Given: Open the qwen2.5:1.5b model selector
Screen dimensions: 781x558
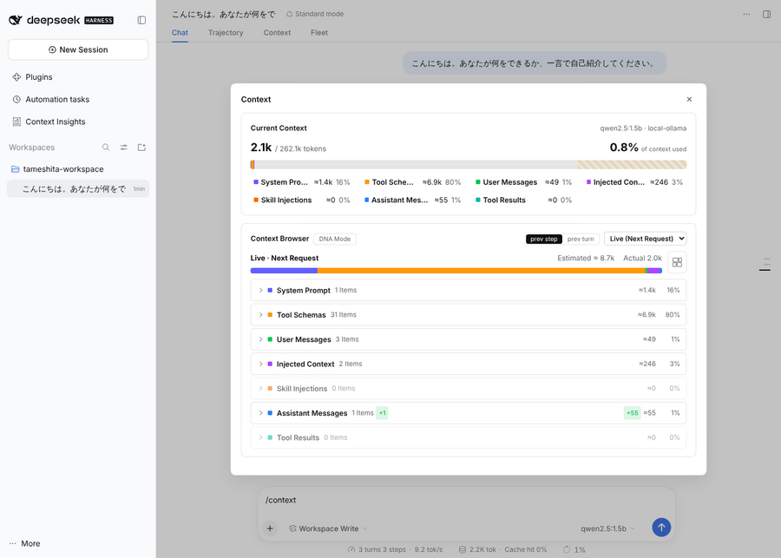Looking at the screenshot, I should tap(607, 528).
